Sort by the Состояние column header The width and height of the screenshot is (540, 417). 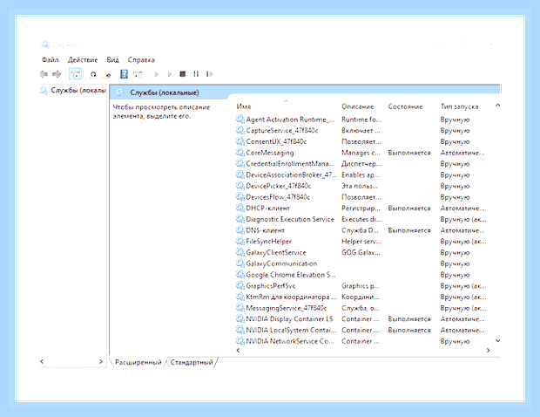click(x=405, y=106)
